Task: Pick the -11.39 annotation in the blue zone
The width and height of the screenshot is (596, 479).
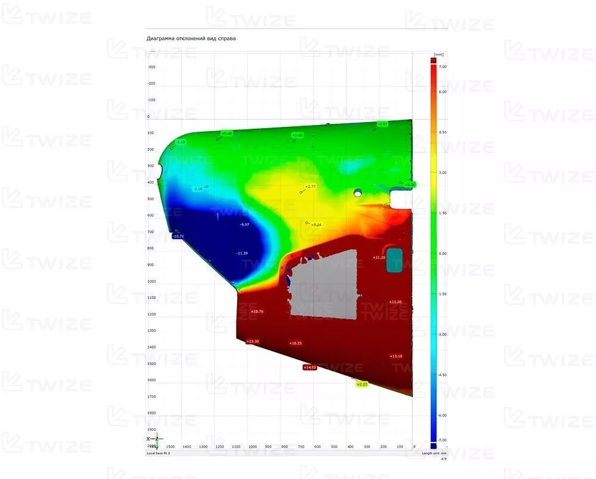Action: 242,253
